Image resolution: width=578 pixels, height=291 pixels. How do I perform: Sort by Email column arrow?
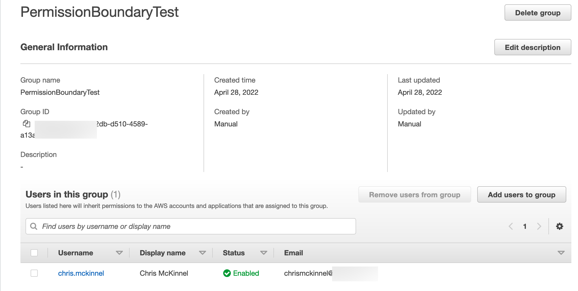pyautogui.click(x=561, y=253)
